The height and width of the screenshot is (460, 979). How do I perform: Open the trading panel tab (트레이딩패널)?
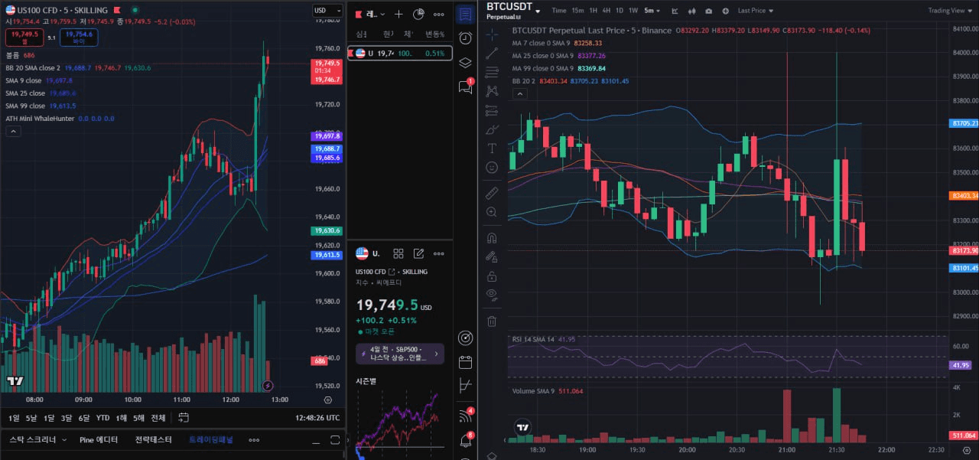click(211, 440)
